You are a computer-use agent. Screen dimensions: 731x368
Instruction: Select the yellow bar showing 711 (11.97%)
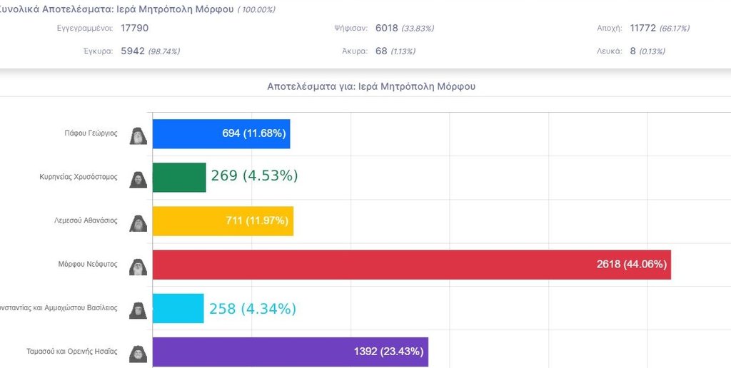coord(223,221)
